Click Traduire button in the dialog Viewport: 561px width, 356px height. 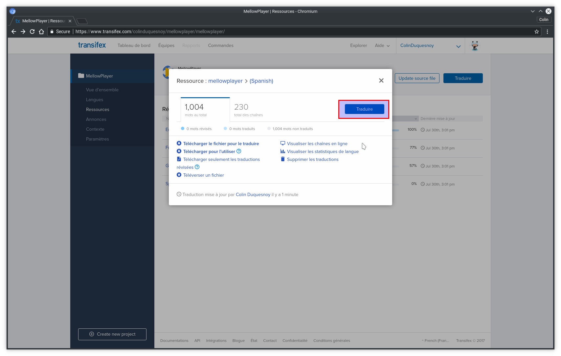(x=365, y=109)
